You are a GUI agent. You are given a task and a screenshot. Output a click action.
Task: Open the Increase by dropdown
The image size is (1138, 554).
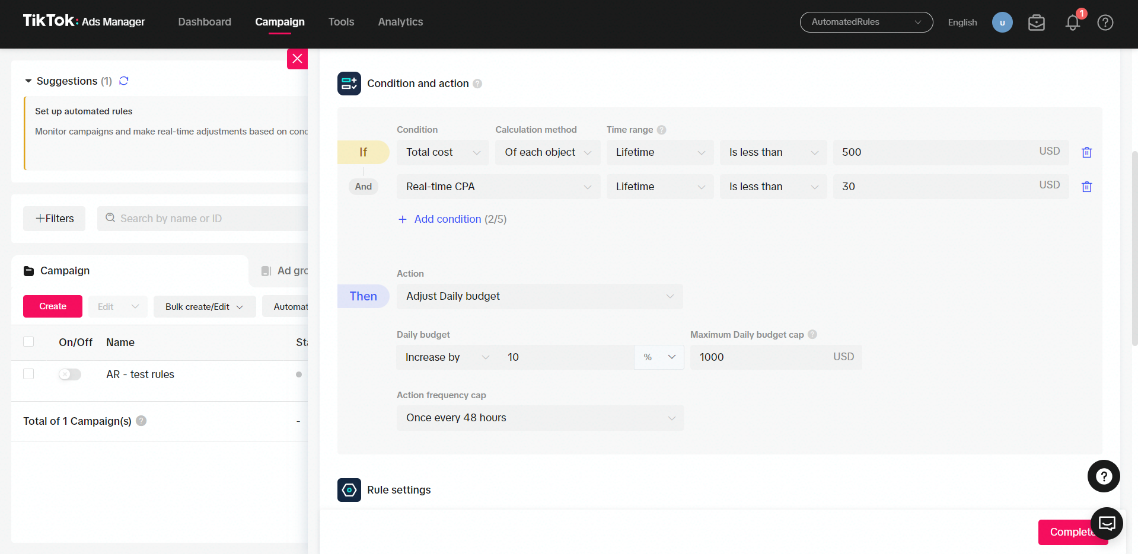(447, 357)
